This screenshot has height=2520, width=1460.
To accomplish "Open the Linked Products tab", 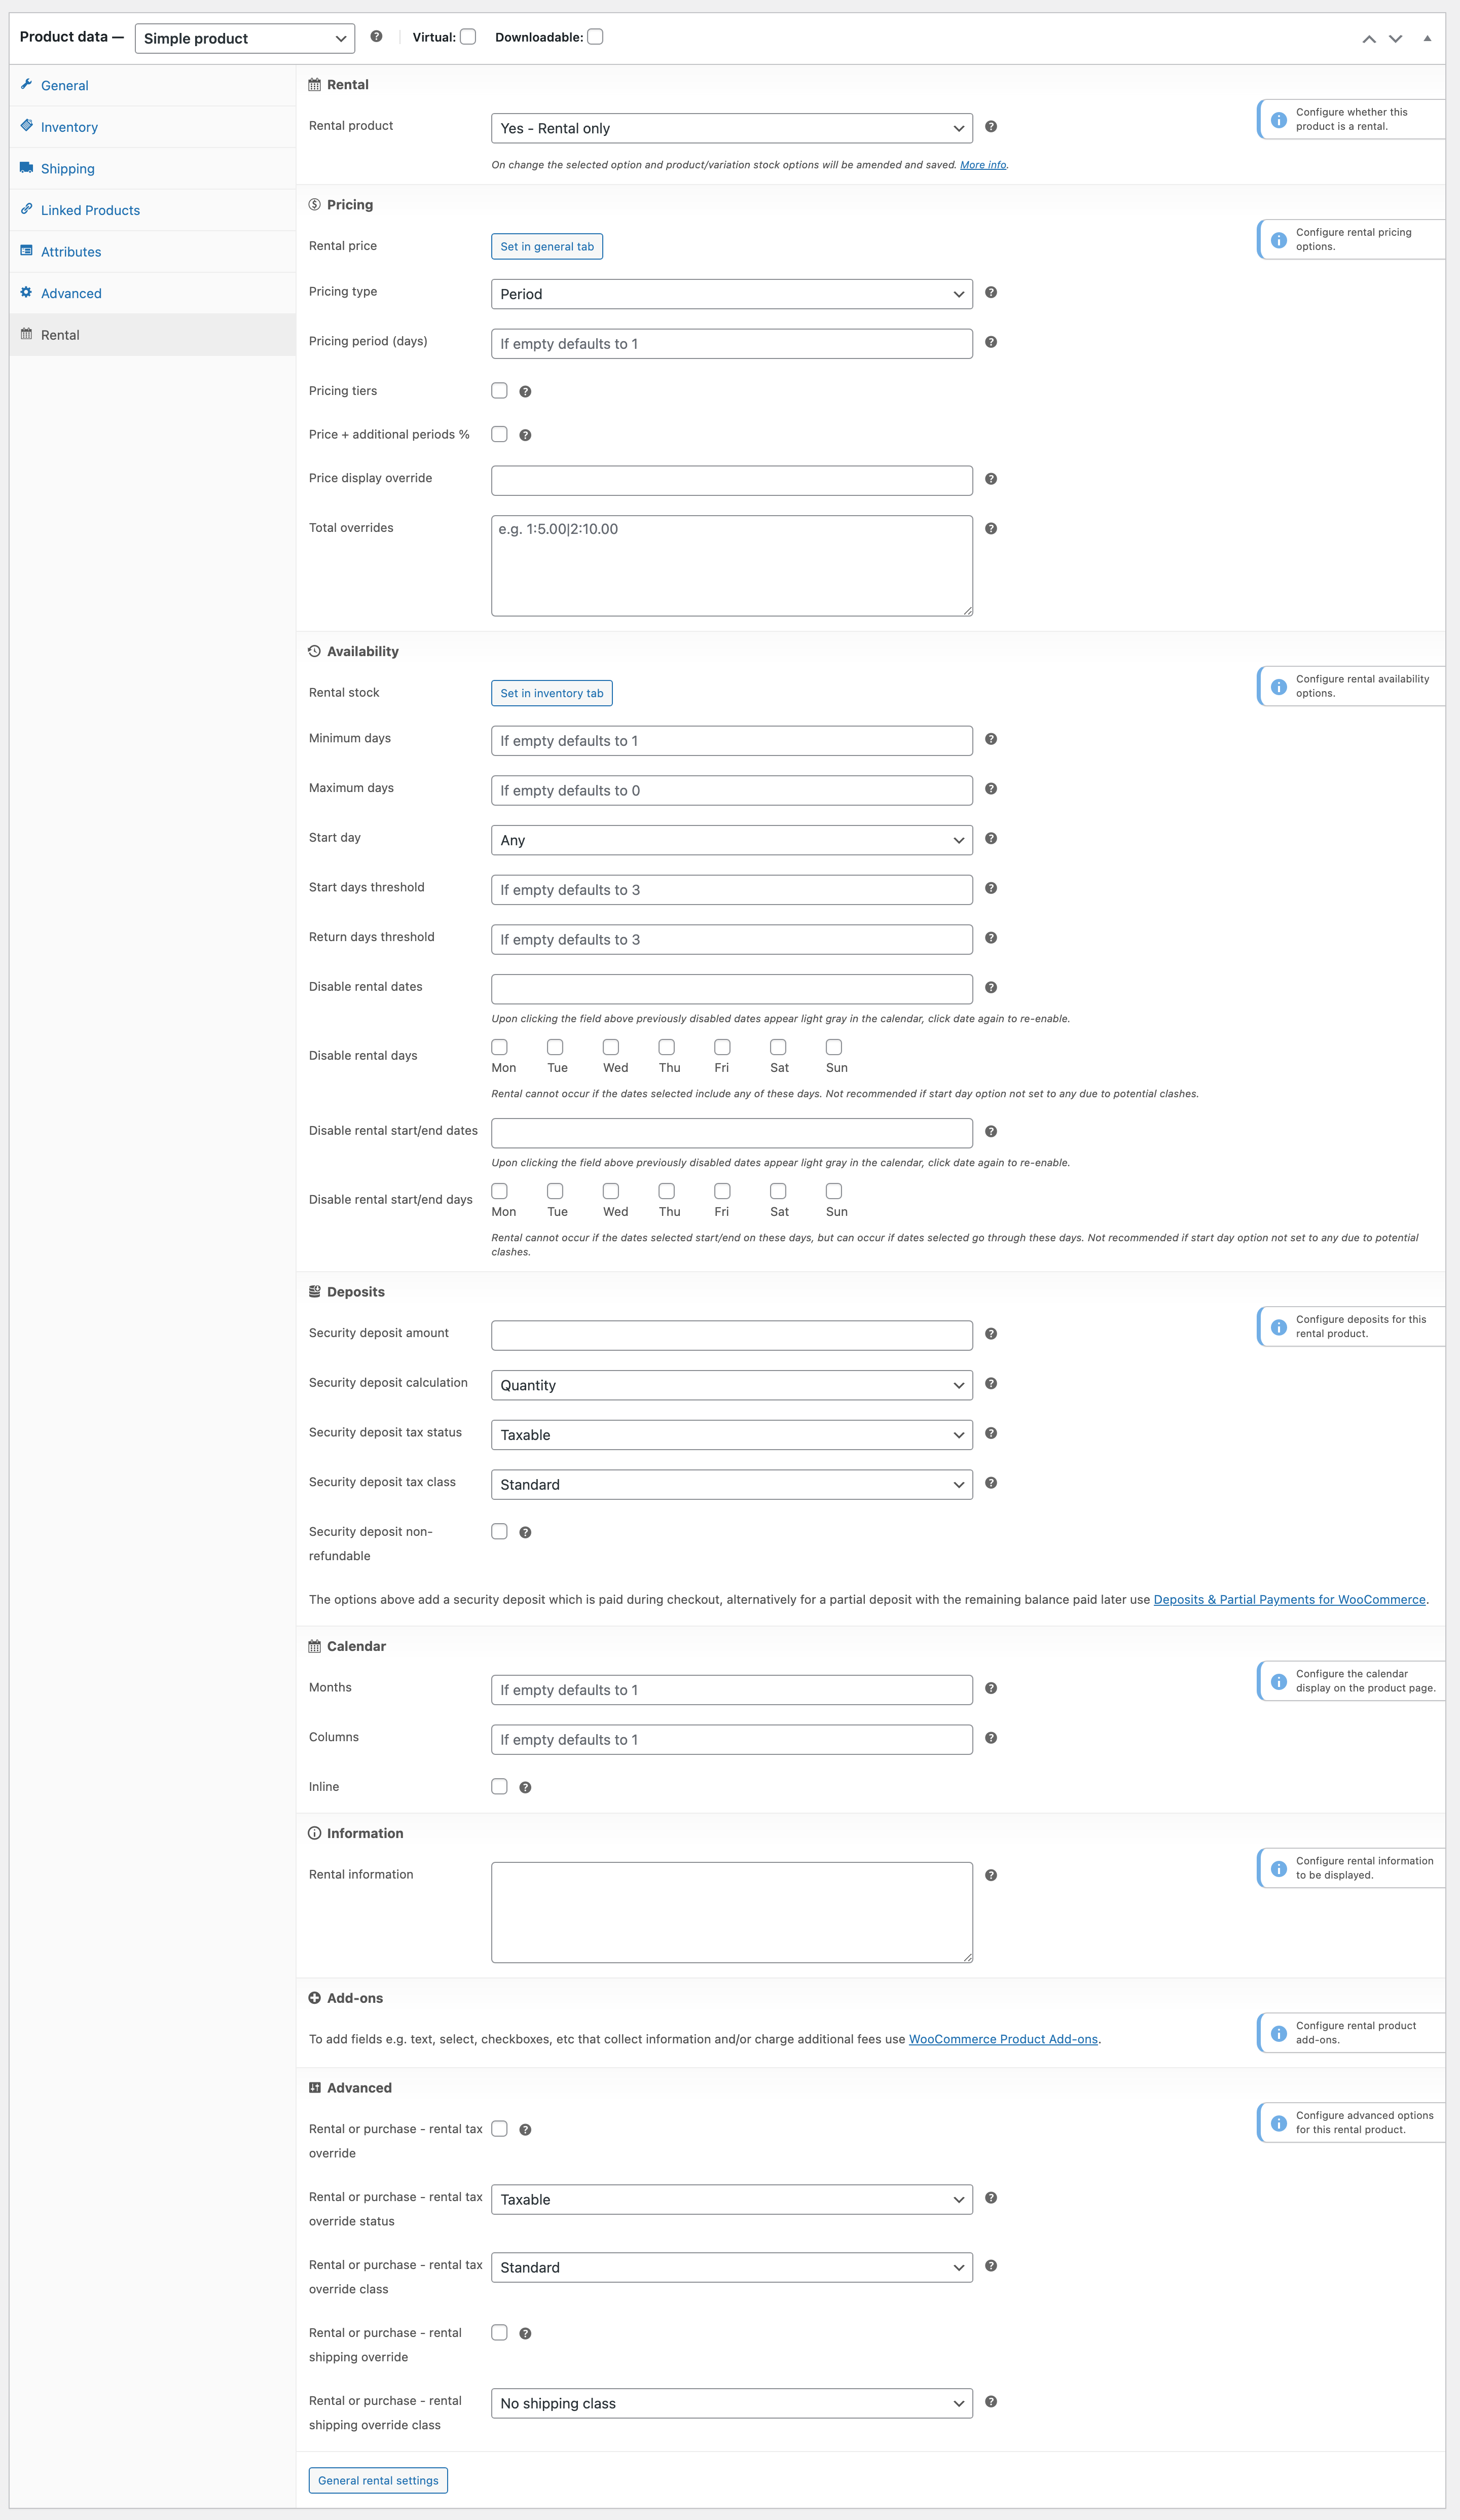I will tap(90, 210).
